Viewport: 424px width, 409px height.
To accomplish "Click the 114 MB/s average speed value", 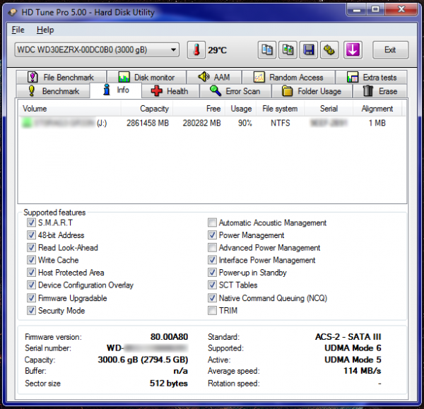I will 363,371.
